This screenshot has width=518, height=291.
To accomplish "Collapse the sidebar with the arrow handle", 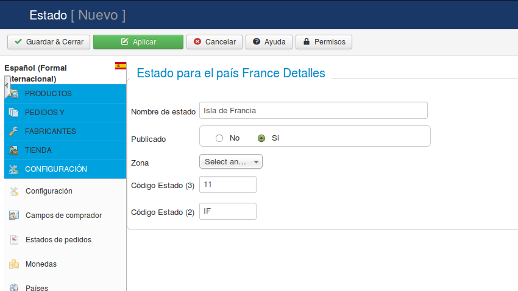I will tap(7, 86).
